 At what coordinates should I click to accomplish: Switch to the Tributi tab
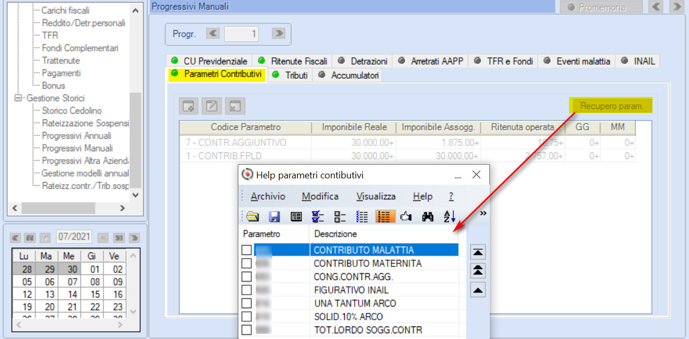coord(291,75)
